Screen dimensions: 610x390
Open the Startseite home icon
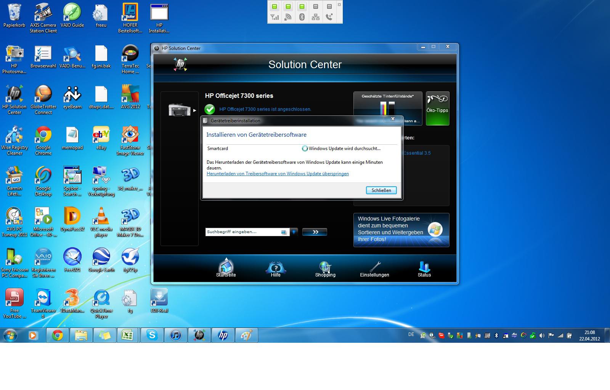click(x=226, y=267)
